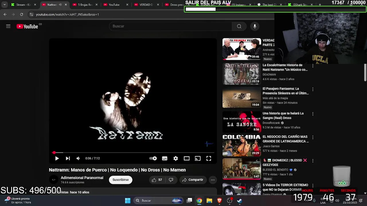Open Colombia 29:29 video thumbnail
The width and height of the screenshot is (367, 206).
point(242,145)
